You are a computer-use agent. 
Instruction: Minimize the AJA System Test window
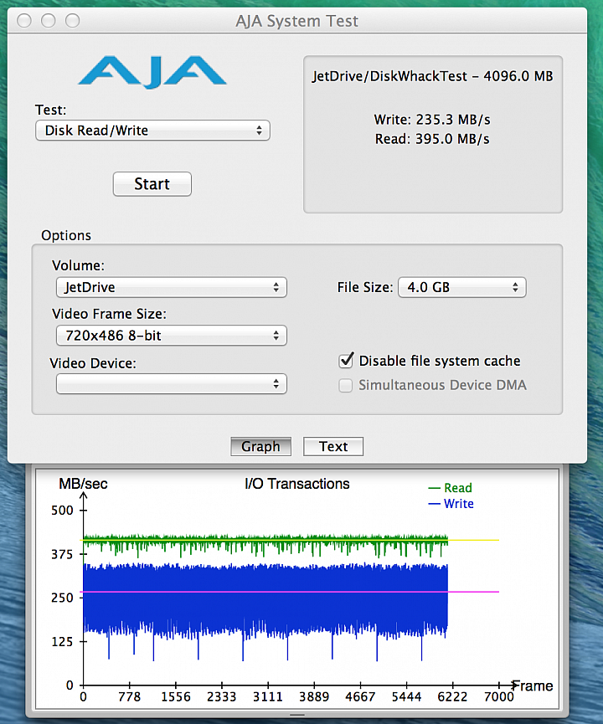(x=48, y=21)
